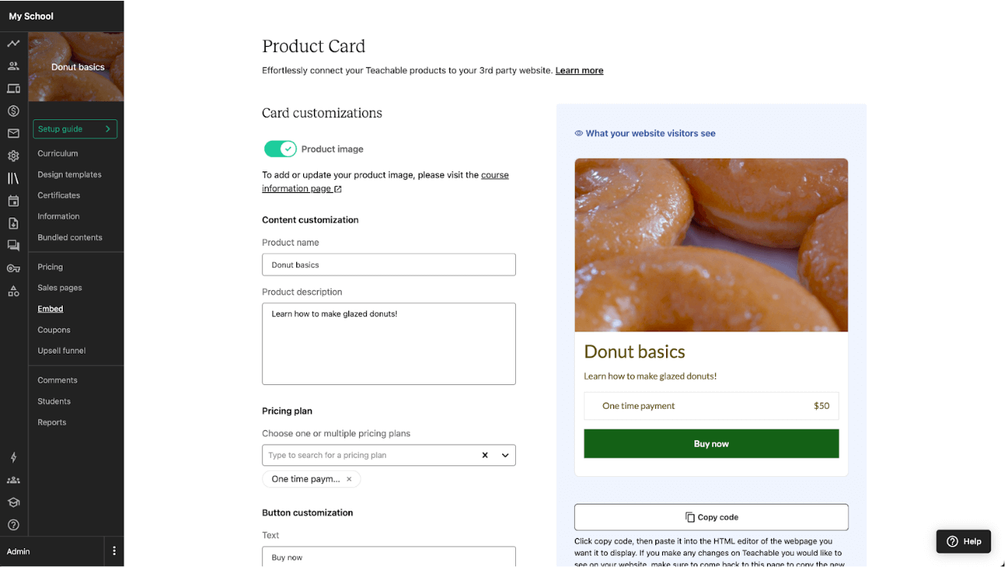This screenshot has width=1006, height=568.
Task: Click the key icon in sidebar
Action: [13, 269]
